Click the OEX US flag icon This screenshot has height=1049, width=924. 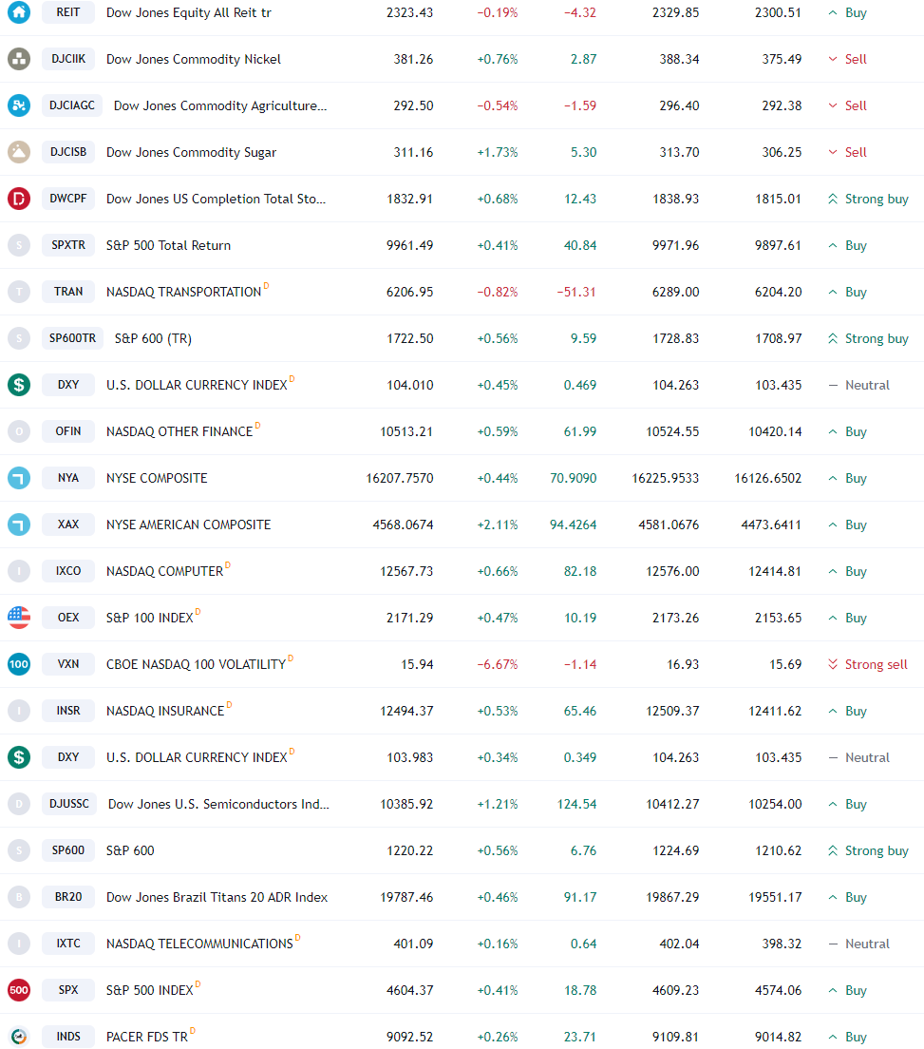pos(19,618)
